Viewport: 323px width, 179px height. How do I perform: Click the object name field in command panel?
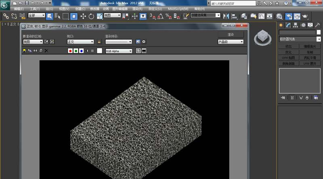297,32
